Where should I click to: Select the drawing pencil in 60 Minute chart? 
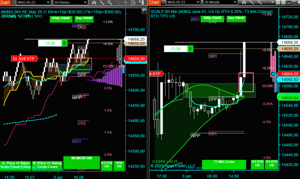252,2
